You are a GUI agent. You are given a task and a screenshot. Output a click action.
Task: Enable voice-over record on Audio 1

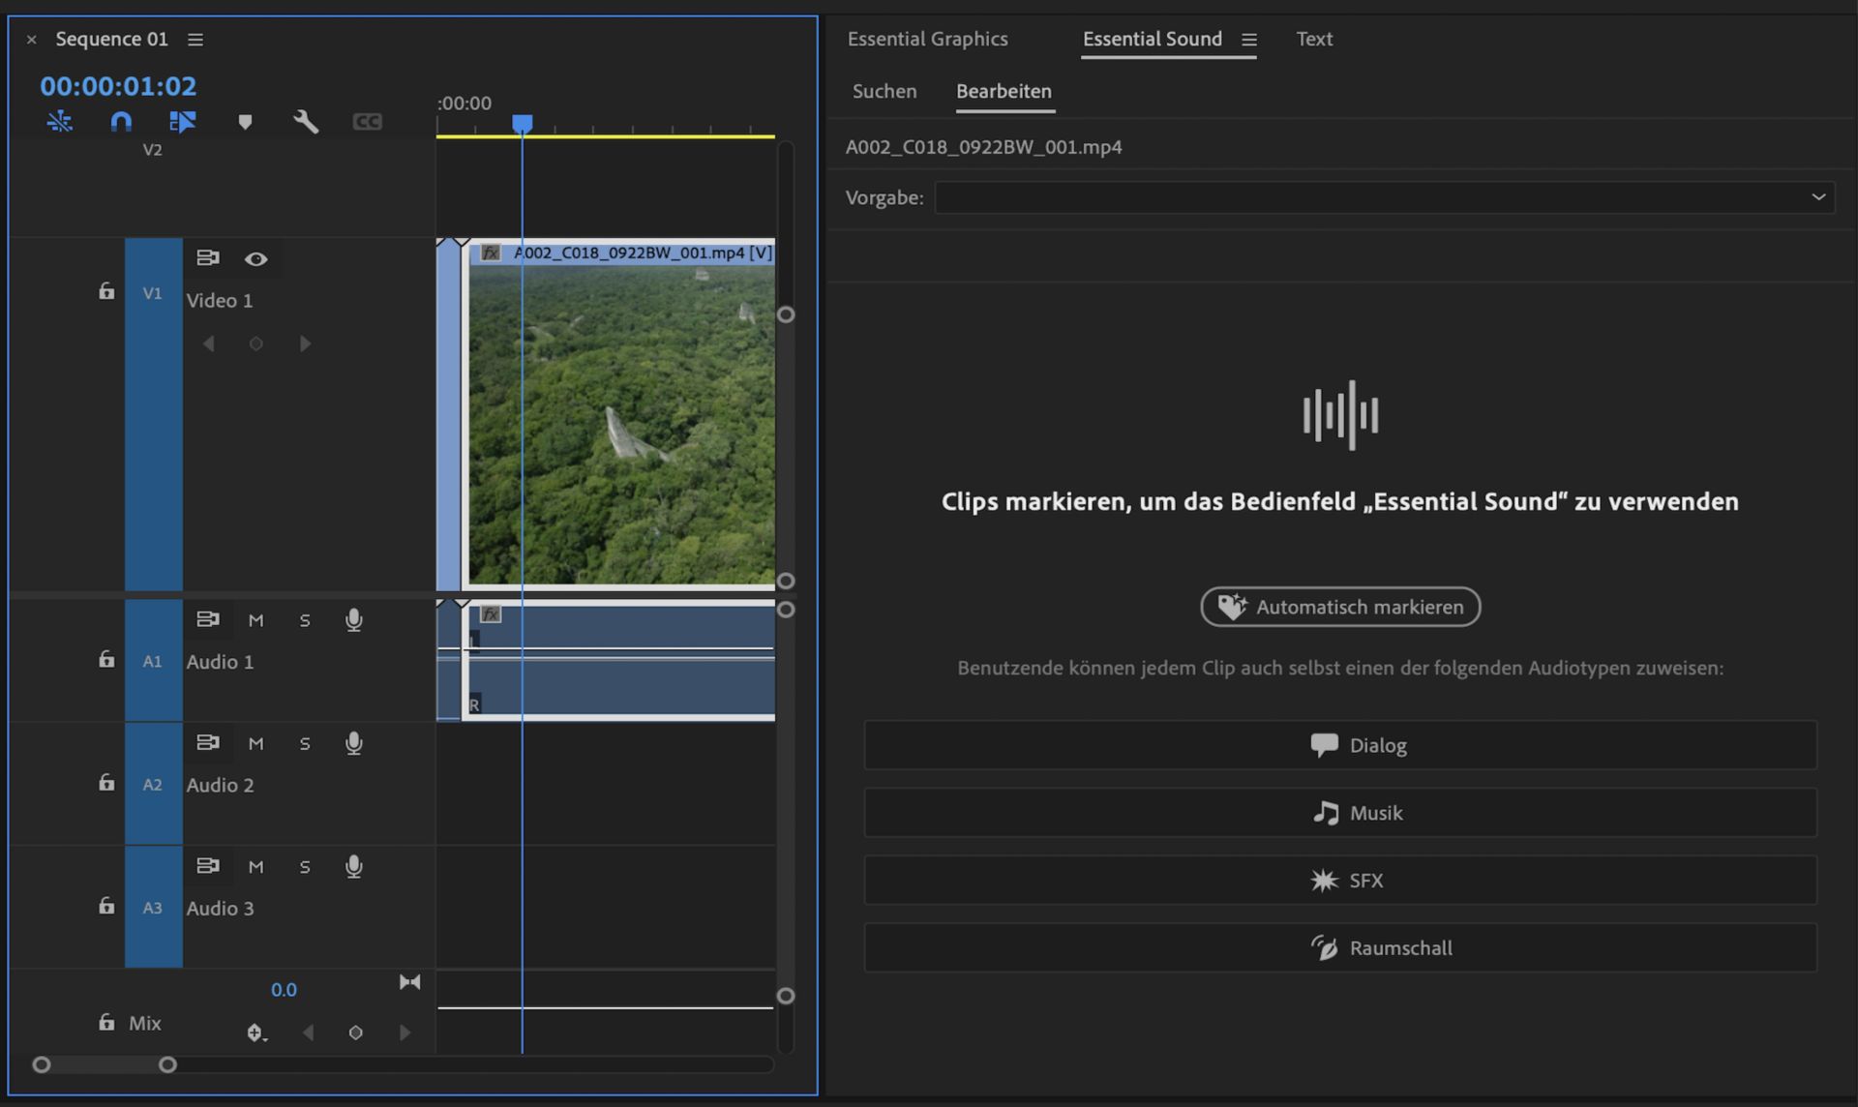coord(354,620)
